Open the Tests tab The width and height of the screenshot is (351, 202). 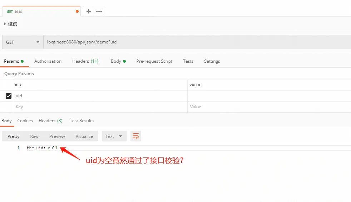[188, 61]
